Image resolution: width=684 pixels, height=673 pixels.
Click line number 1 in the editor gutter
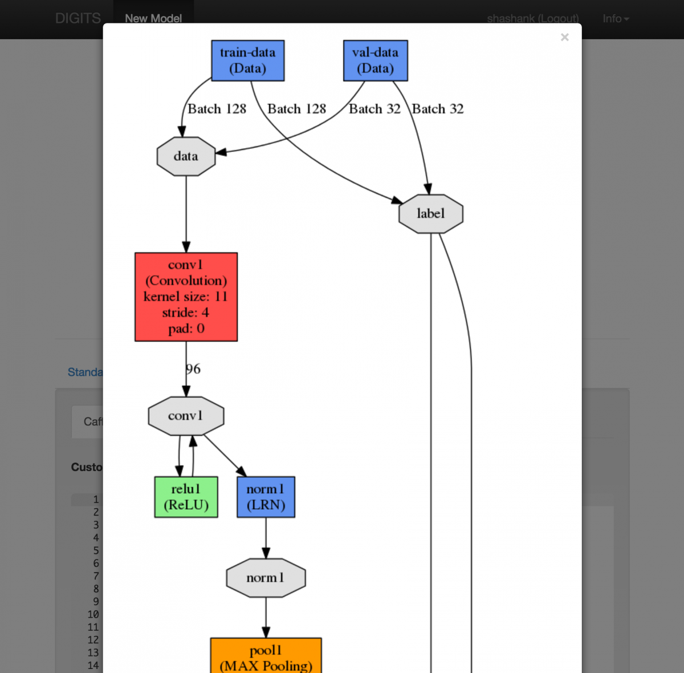click(96, 500)
